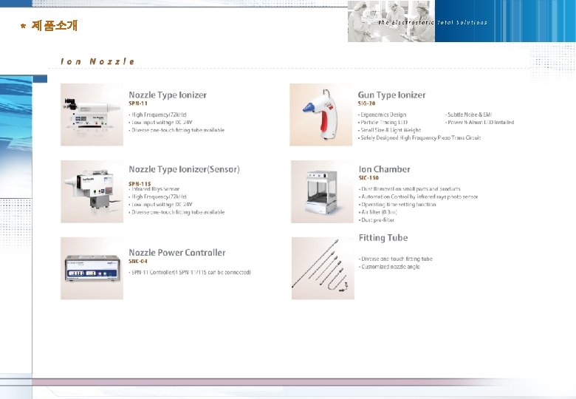Click the 'Fitting Tube' heading
Screen dimensions: 576x399
click(x=383, y=238)
